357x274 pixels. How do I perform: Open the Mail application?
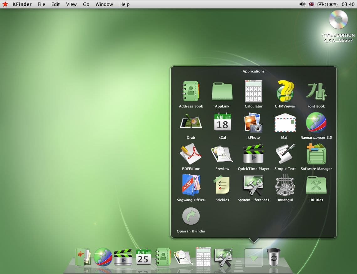click(x=285, y=122)
